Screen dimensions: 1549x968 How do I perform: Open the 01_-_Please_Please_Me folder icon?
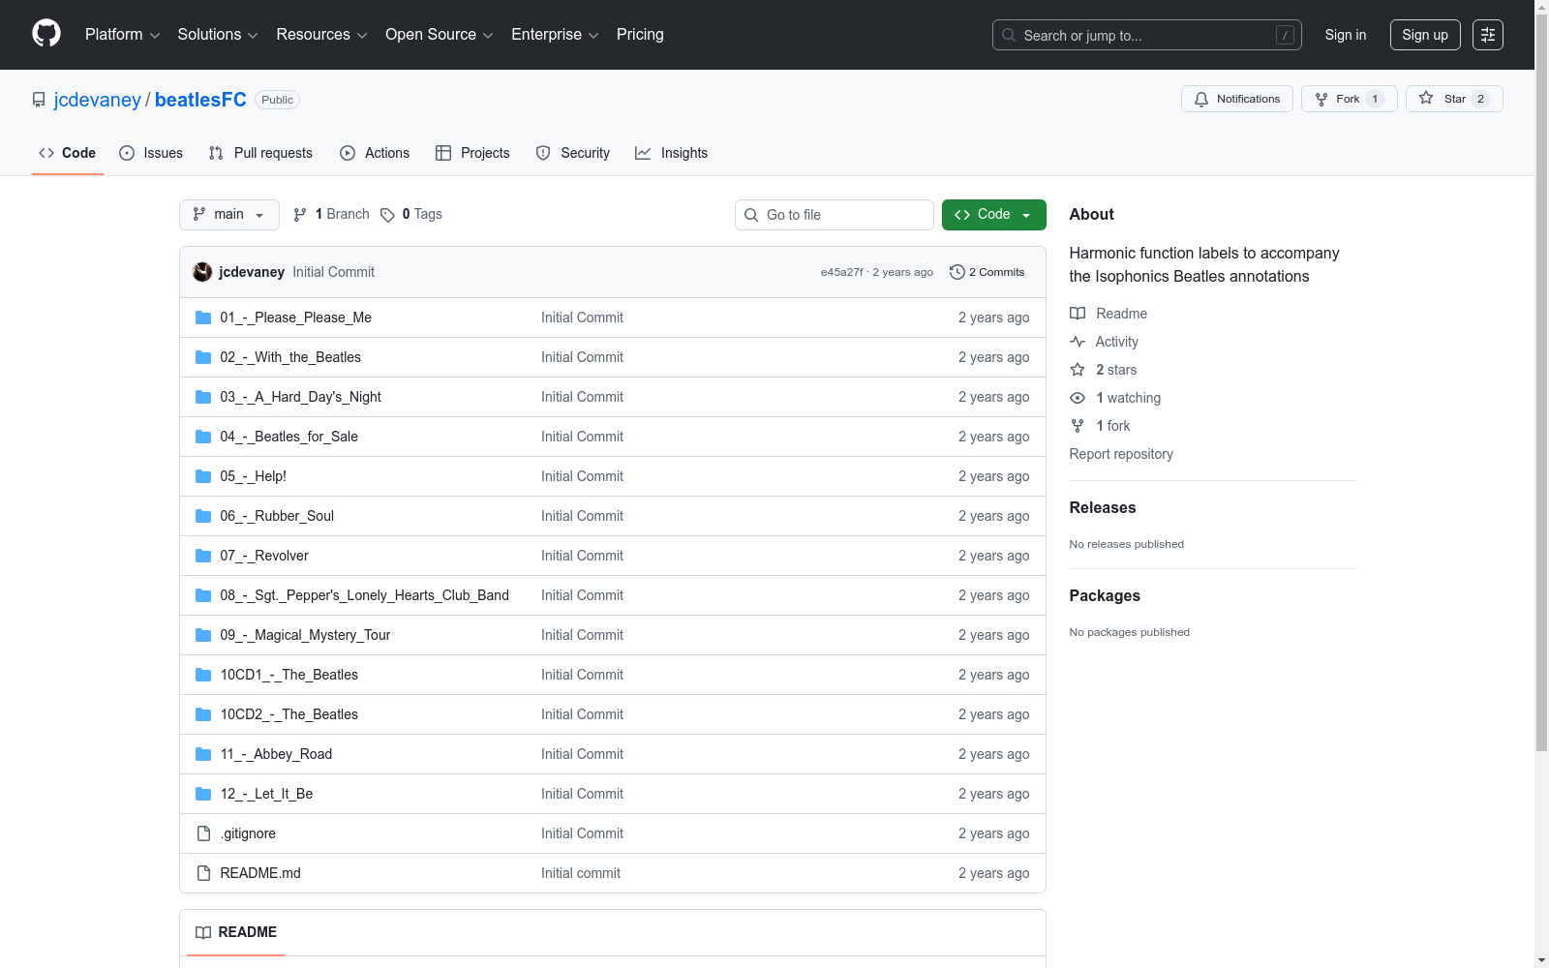(x=203, y=318)
